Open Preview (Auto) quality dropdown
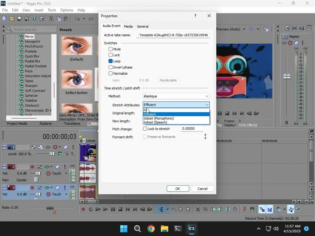315x236 pixels. pos(244,29)
